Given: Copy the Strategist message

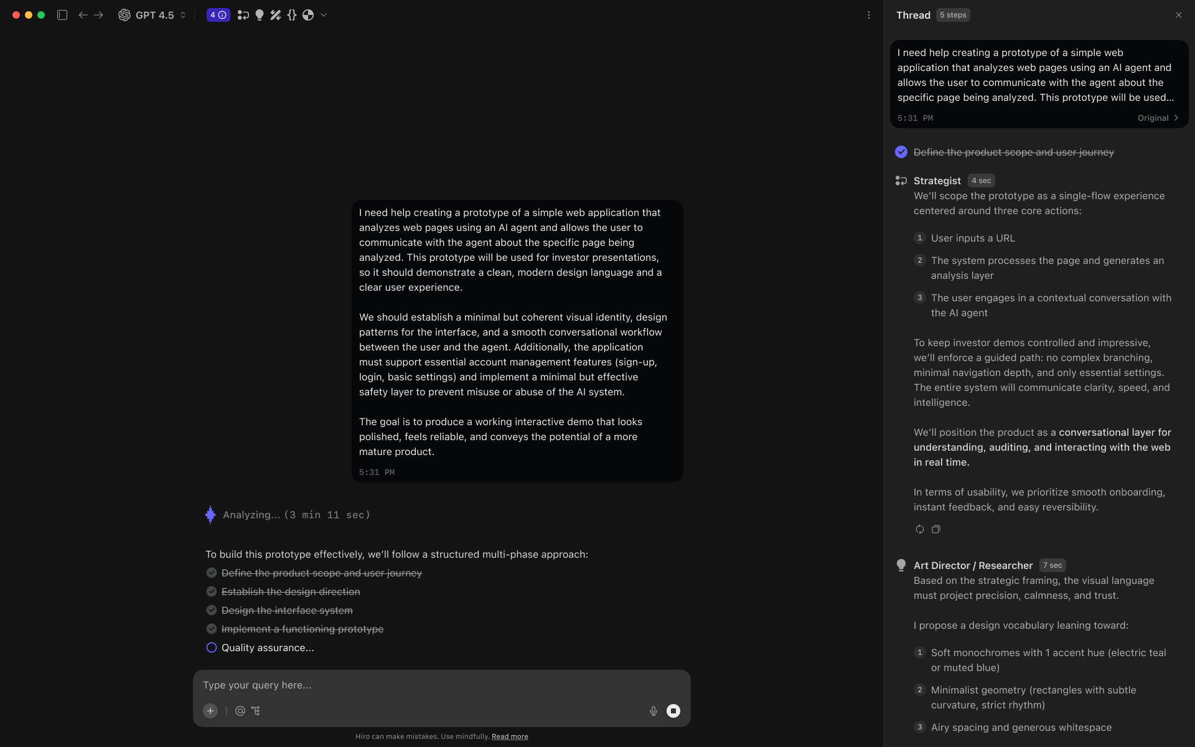Looking at the screenshot, I should pos(936,529).
